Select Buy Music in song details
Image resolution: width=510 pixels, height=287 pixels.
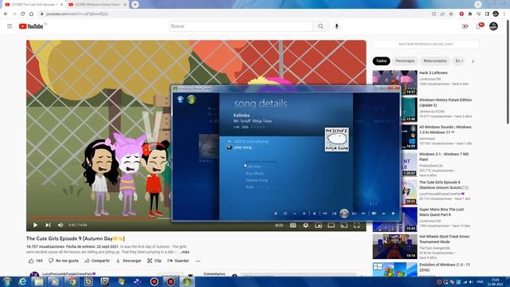coord(255,174)
